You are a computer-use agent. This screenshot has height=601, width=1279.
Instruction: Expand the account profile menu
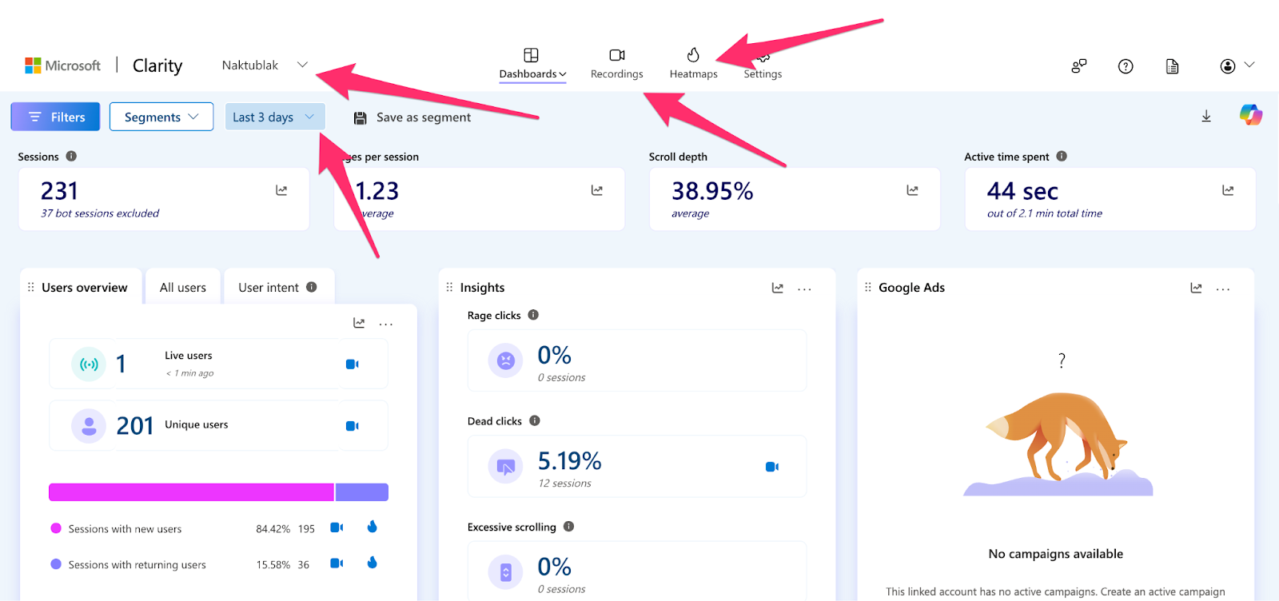[1236, 66]
